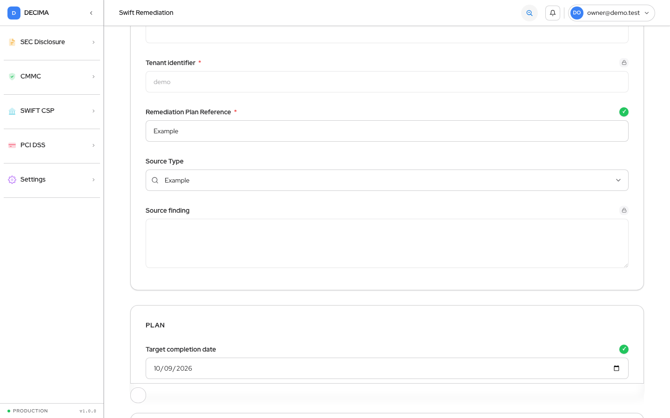Click the DECIMA logo badge
Image resolution: width=670 pixels, height=418 pixels.
coord(14,13)
